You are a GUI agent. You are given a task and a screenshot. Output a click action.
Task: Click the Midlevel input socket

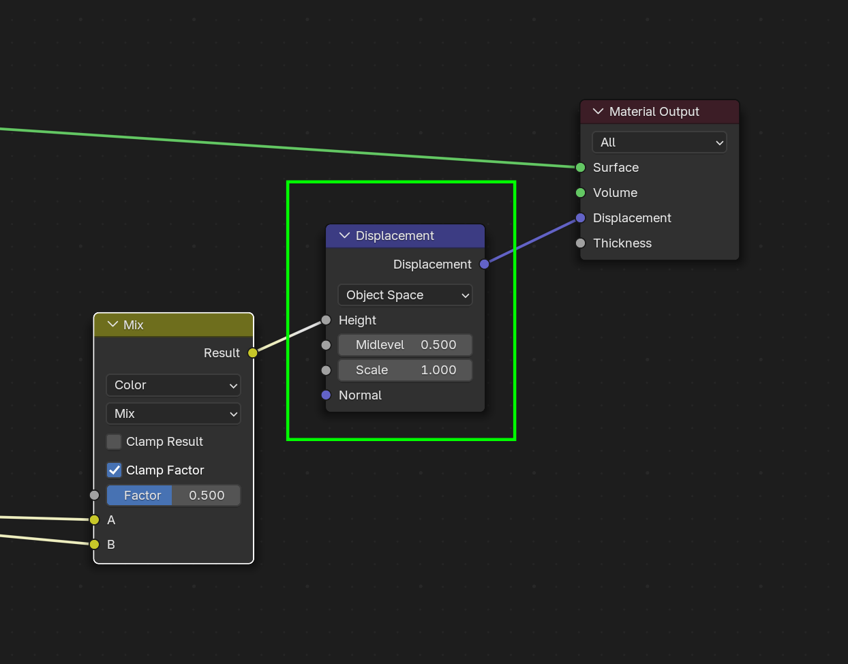(x=326, y=345)
